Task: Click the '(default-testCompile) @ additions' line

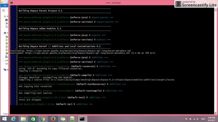Action: (71, 91)
